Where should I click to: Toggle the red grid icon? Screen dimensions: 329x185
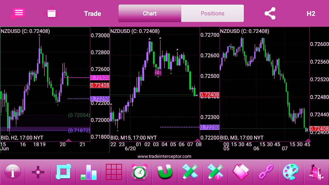click(114, 172)
